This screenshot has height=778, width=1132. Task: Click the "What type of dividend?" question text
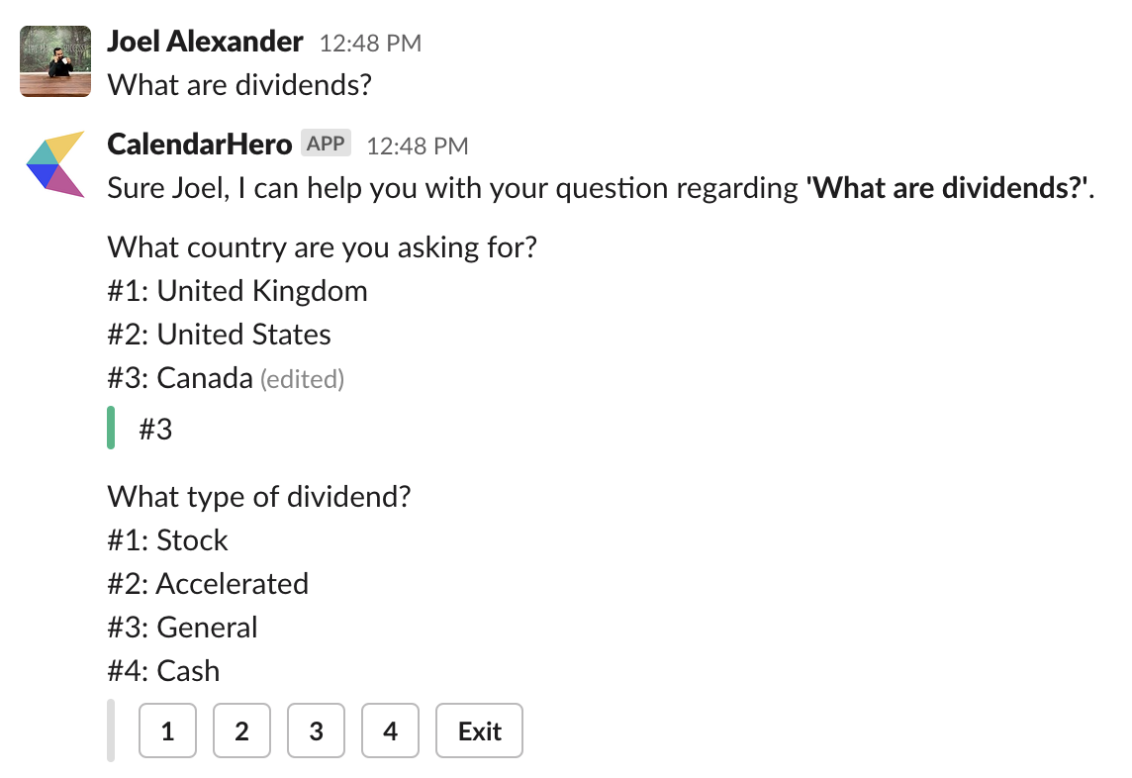[x=258, y=496]
